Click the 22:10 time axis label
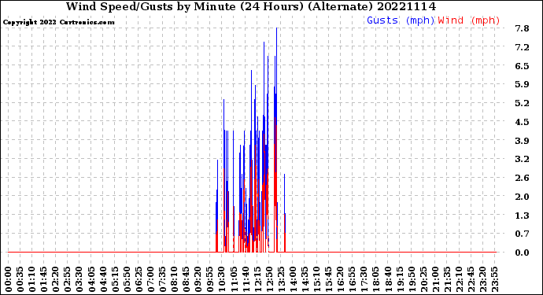Viewport: 543px width, 295px height. click(x=460, y=279)
